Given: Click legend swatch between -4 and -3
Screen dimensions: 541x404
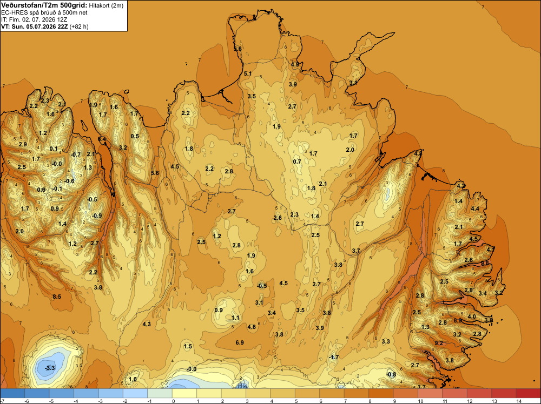Looking at the screenshot, I should tap(86, 393).
